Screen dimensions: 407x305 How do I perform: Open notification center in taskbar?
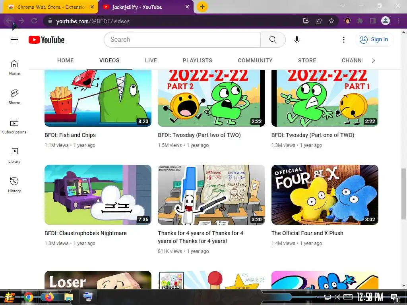coord(394,297)
